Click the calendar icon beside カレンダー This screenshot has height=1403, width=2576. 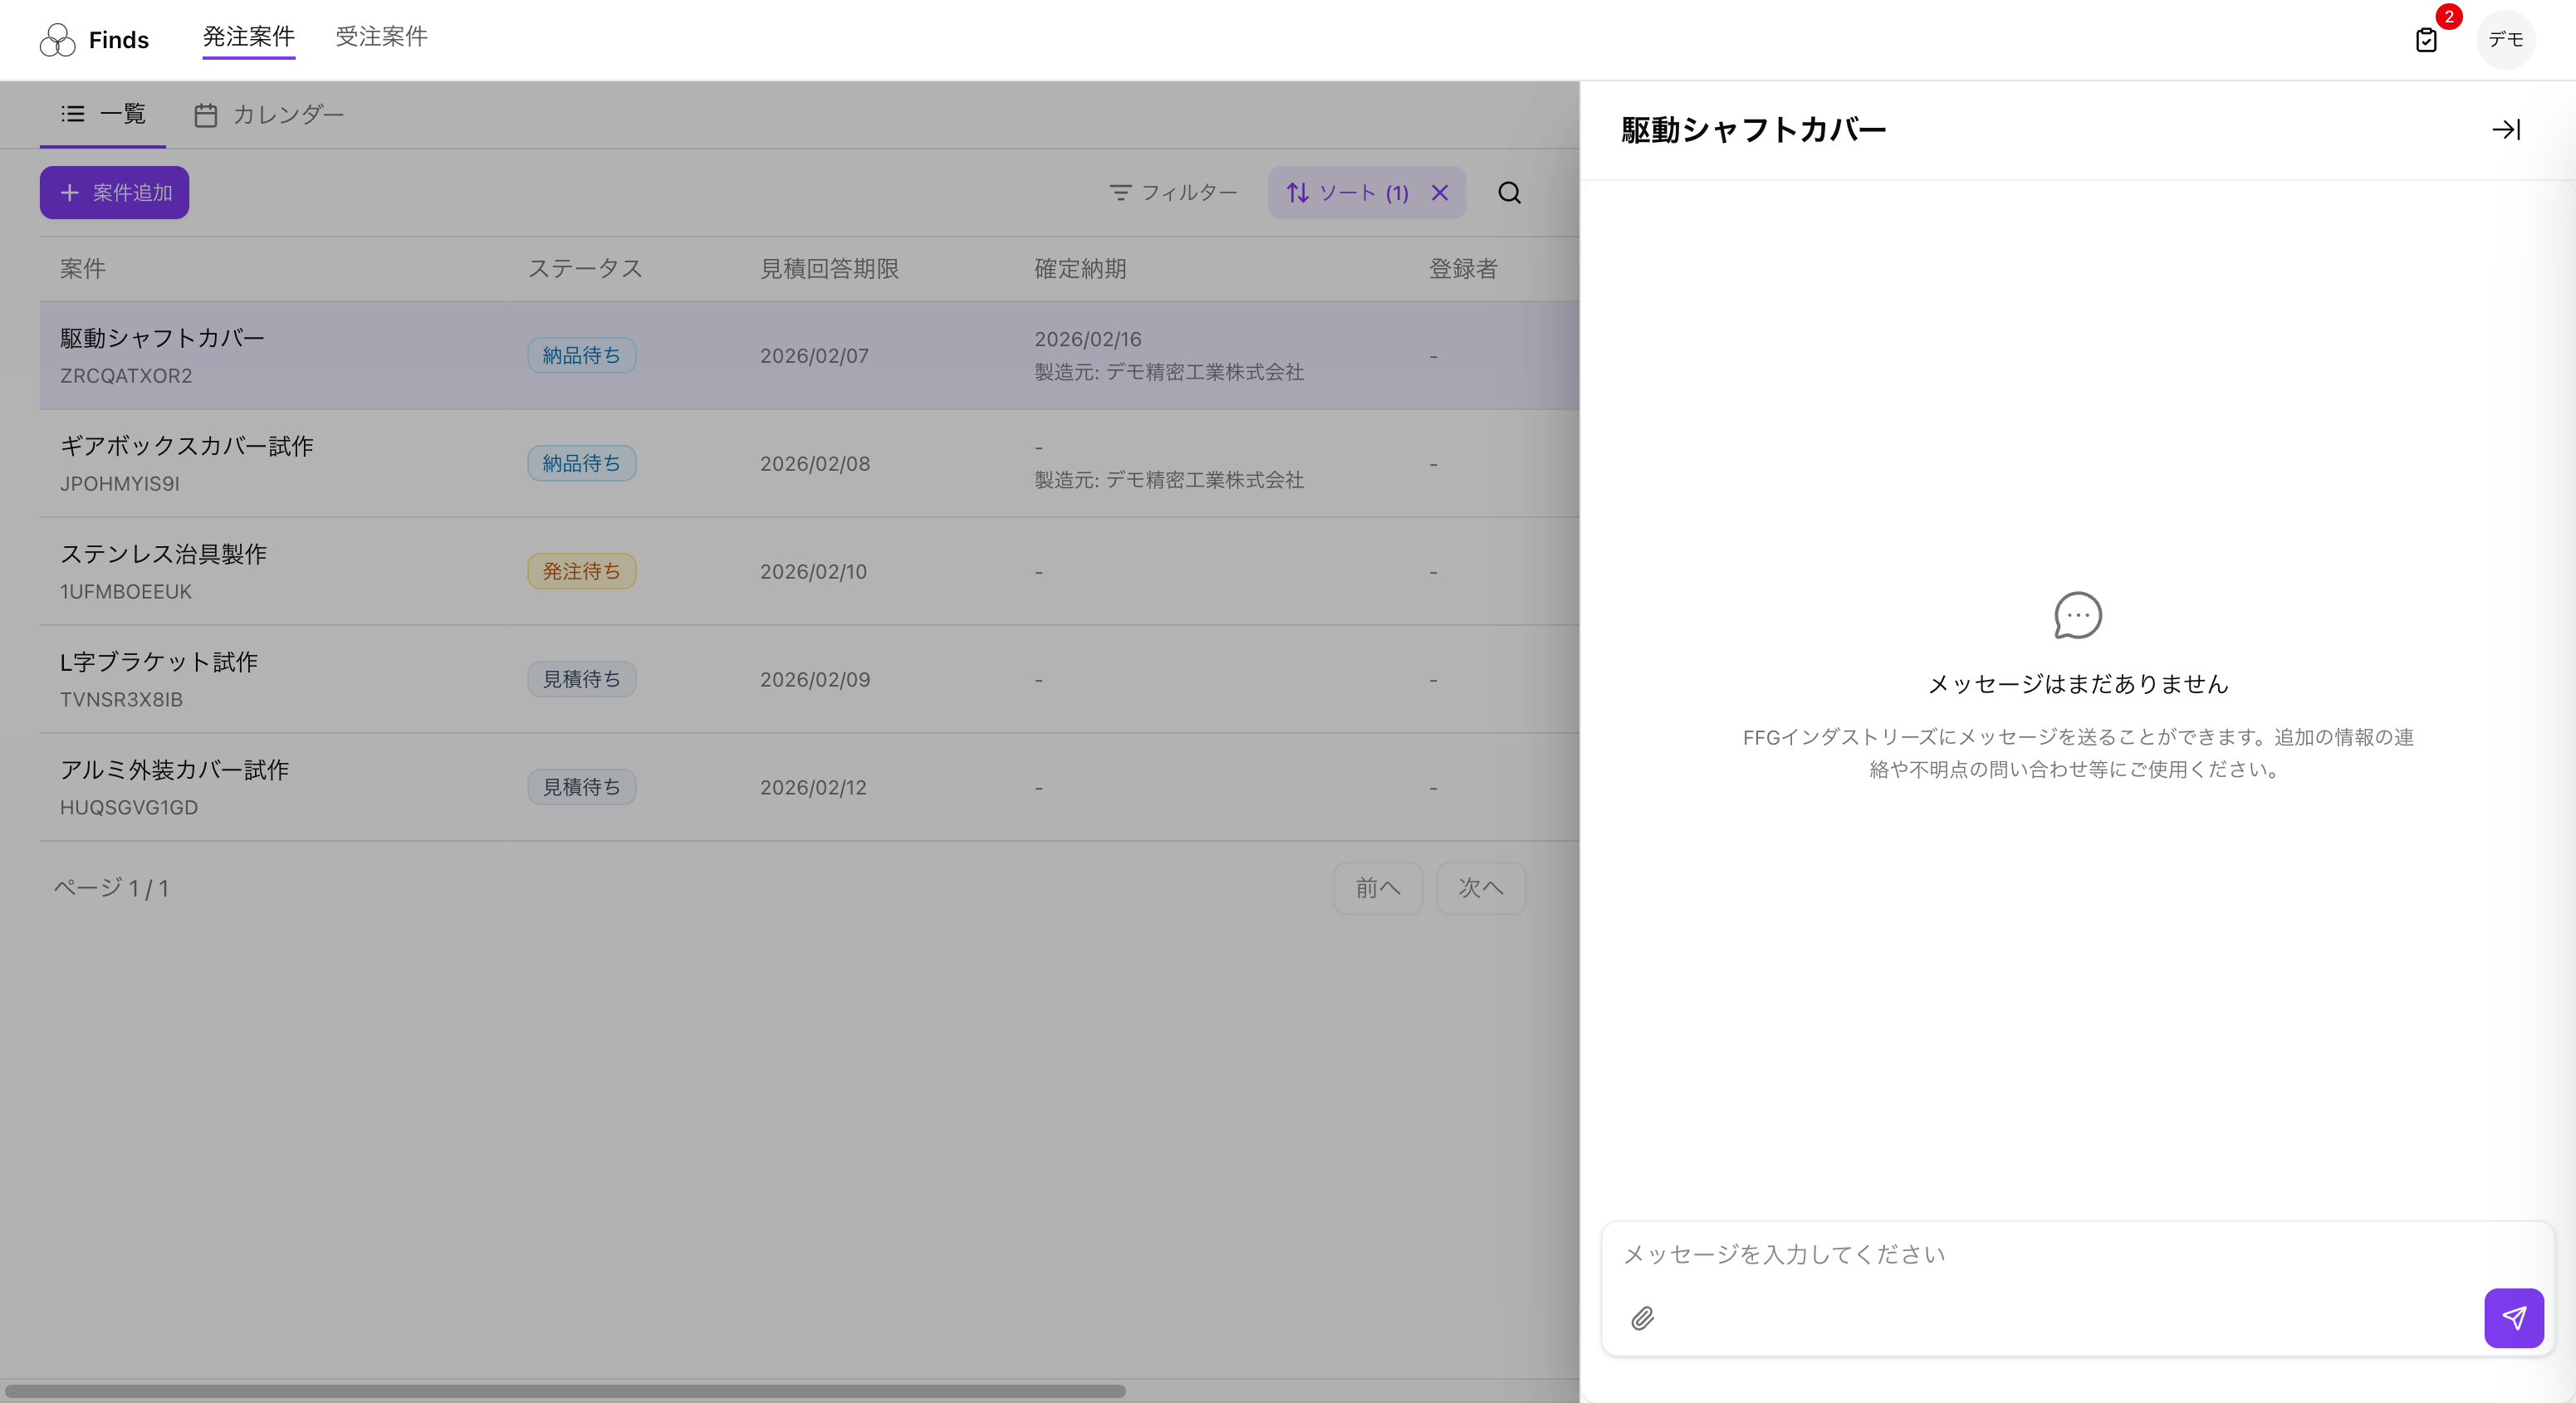pos(206,114)
